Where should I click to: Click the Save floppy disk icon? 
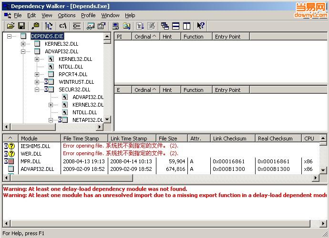(21, 26)
